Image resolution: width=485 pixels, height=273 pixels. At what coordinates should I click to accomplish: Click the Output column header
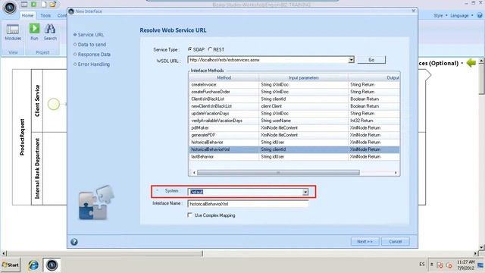[374, 77]
